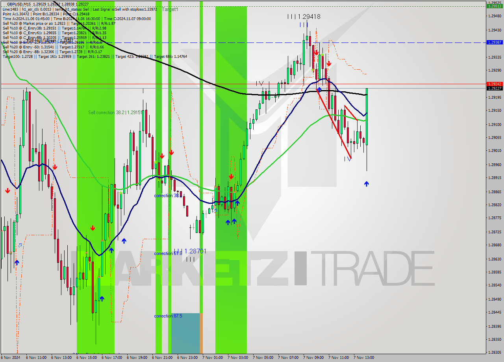Click the blue up arrow under latest candle
The image size is (504, 362).
pyautogui.click(x=367, y=184)
